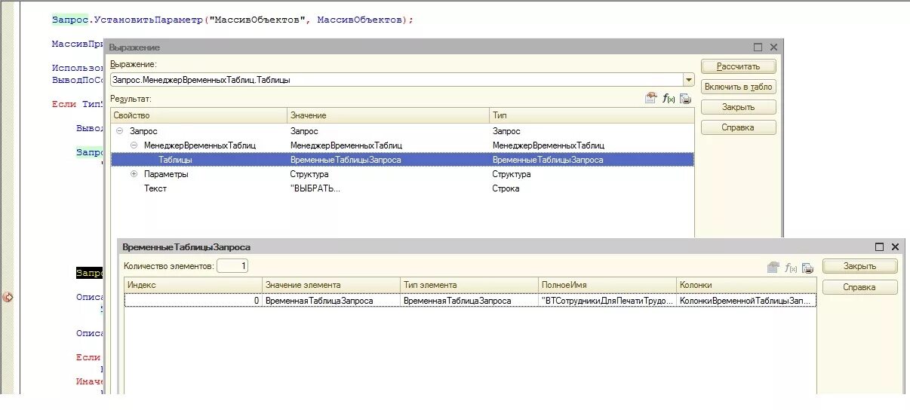
Task: Click the ПолноеИмя column header
Action: pos(607,285)
